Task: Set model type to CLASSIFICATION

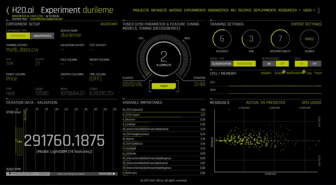Action: click(x=222, y=64)
